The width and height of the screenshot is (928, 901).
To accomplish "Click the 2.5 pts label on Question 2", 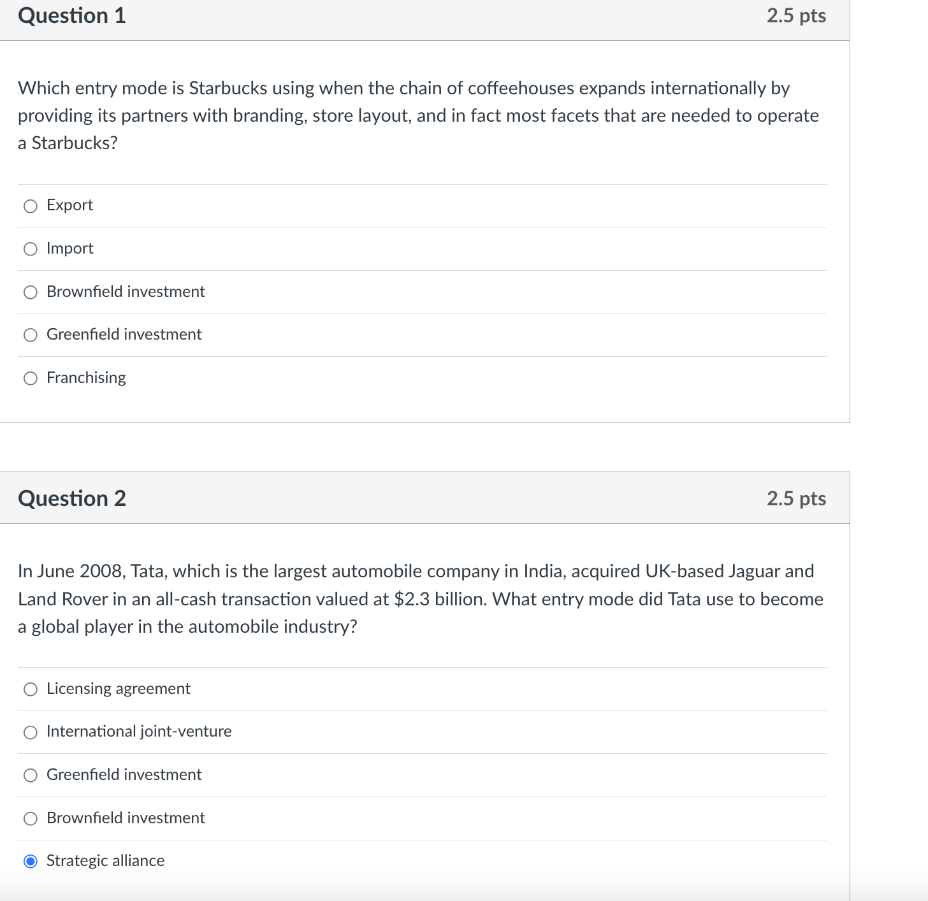I will click(795, 498).
